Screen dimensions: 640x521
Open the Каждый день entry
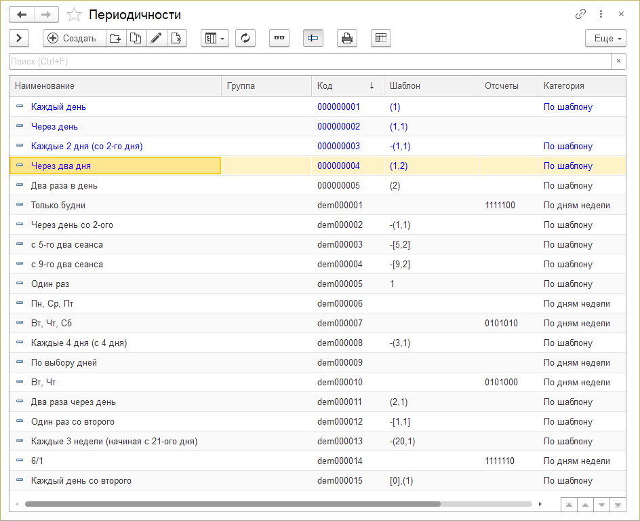[58, 107]
